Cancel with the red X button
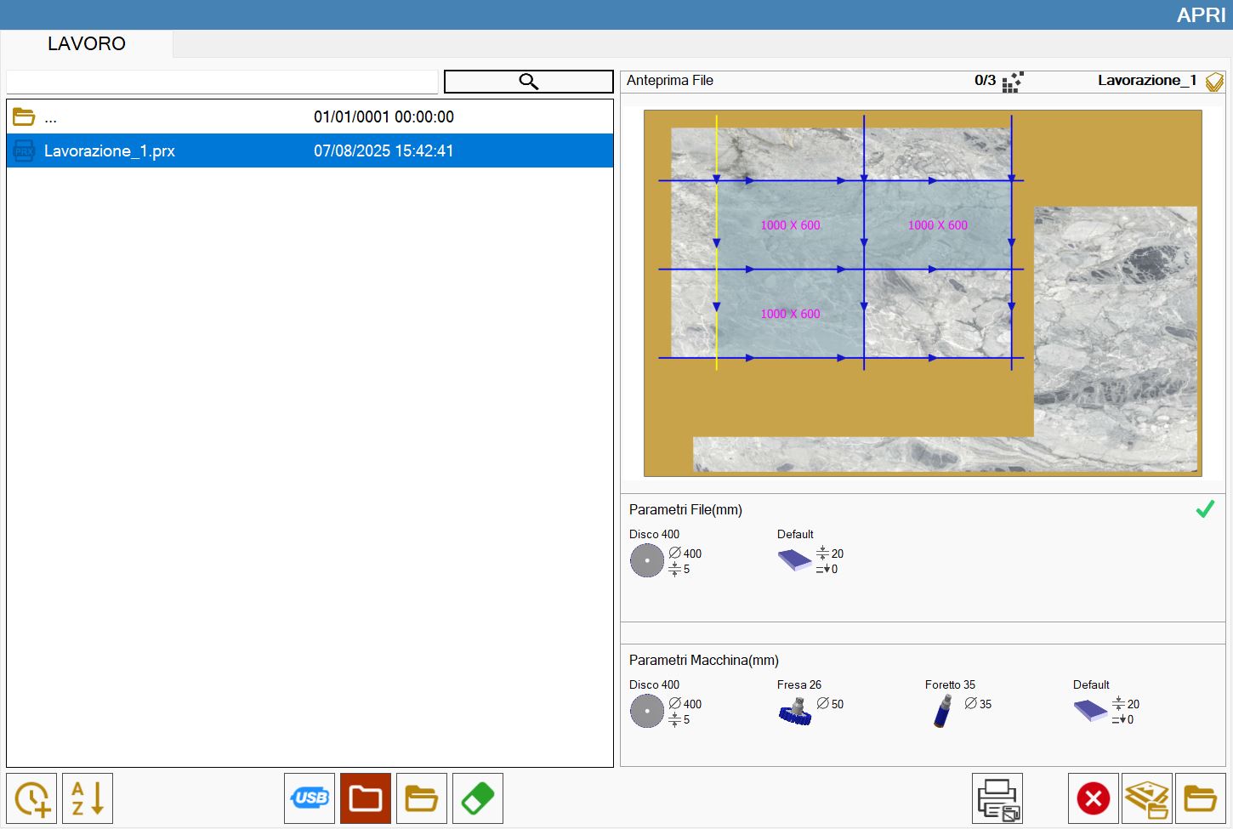Image resolution: width=1233 pixels, height=829 pixels. pyautogui.click(x=1094, y=798)
